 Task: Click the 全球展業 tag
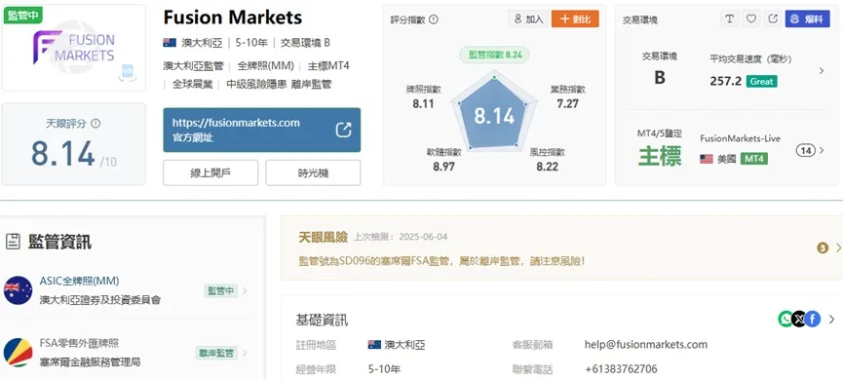tap(192, 85)
